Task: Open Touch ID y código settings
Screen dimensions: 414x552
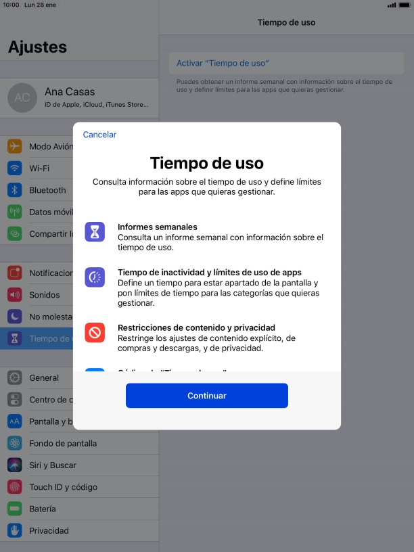Action: coord(79,487)
